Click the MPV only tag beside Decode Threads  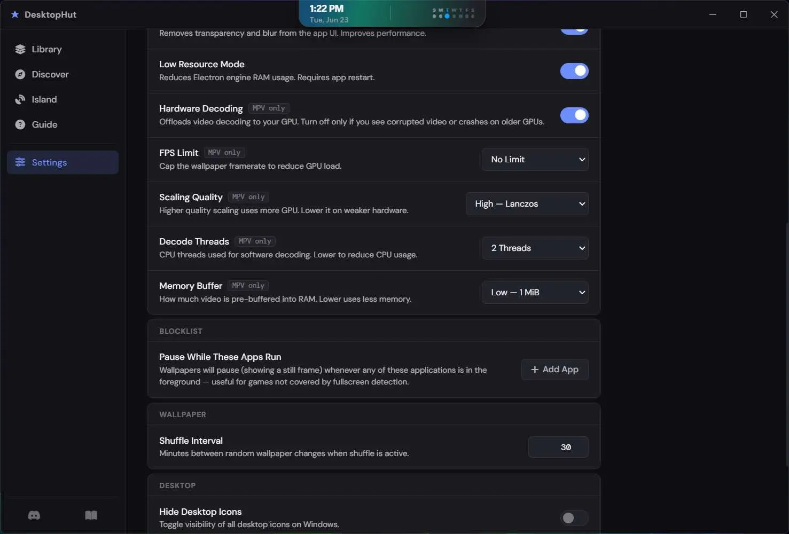(255, 241)
